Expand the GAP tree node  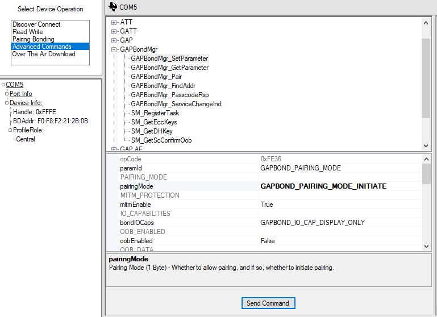[x=114, y=40]
